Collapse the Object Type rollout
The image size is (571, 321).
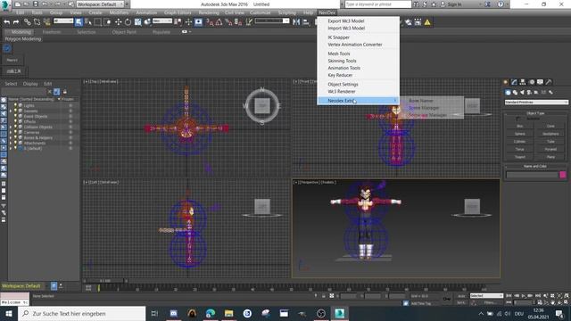535,113
